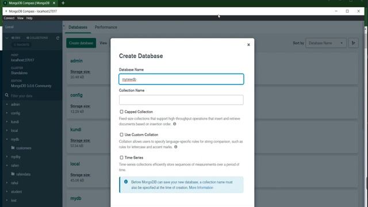Click the localhost:27017 host text
The height and width of the screenshot is (207, 368).
tap(22, 60)
